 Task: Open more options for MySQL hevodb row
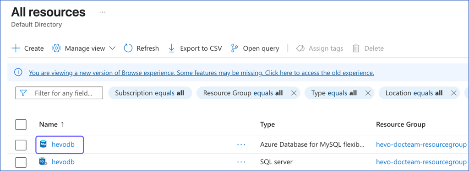(x=241, y=145)
